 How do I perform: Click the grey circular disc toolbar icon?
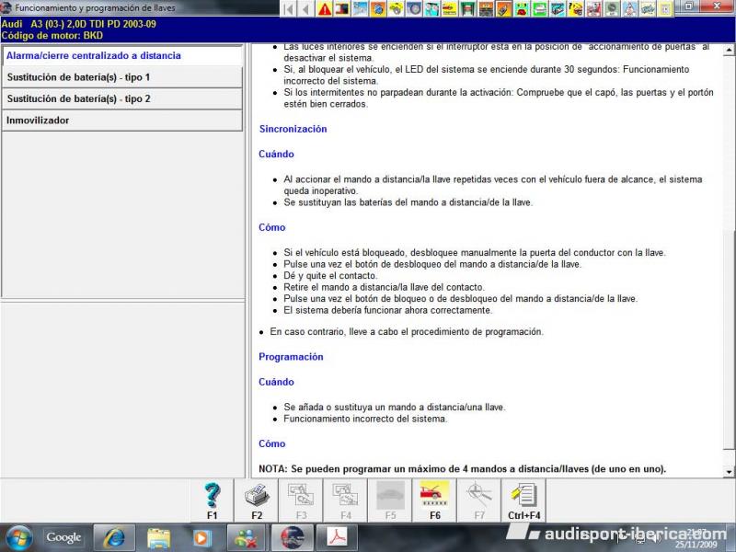611,8
